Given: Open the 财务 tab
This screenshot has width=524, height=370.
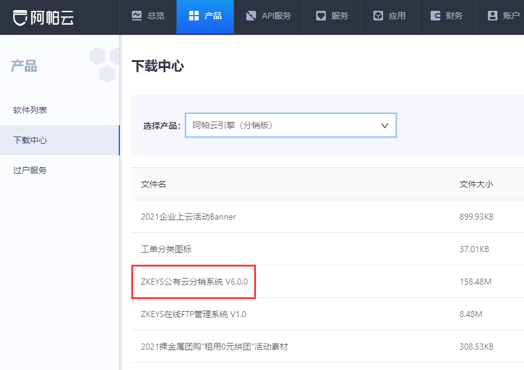Looking at the screenshot, I should click(447, 17).
